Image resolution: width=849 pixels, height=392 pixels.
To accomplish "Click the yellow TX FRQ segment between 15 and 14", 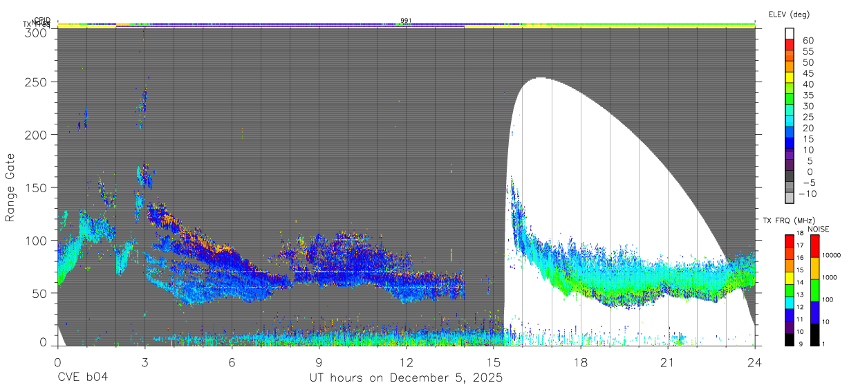I will [x=790, y=278].
